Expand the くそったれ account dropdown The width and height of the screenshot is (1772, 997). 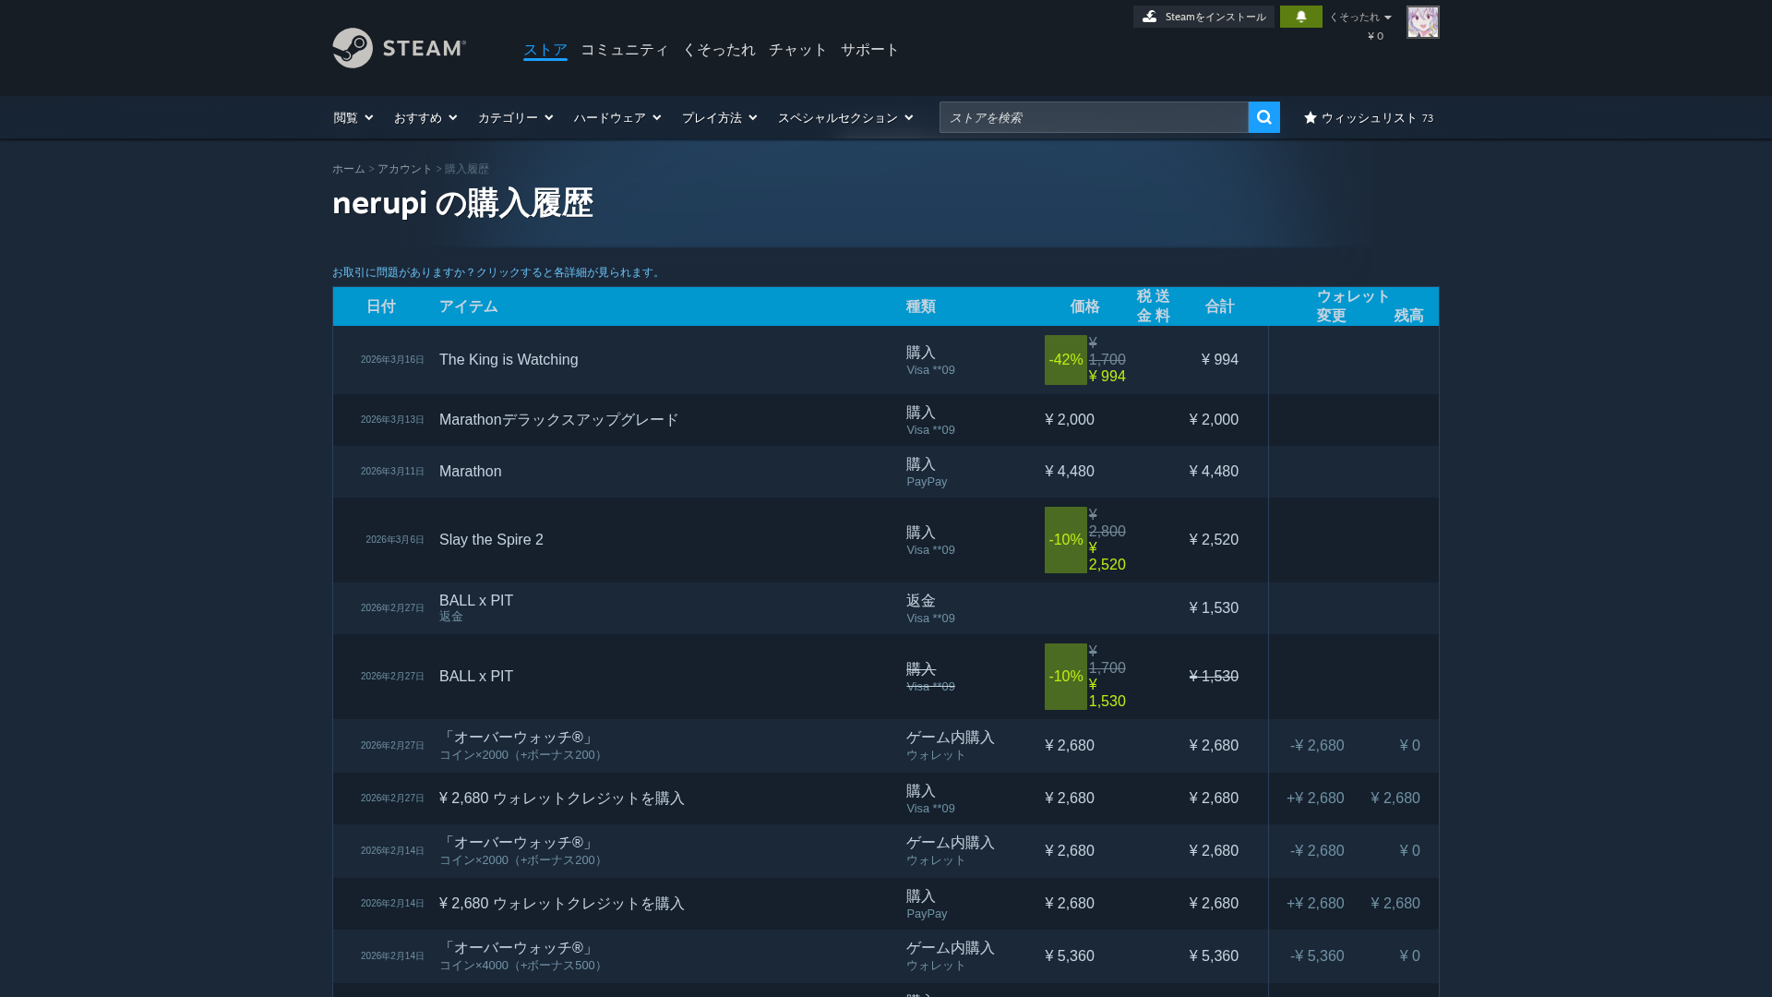[x=1359, y=17]
